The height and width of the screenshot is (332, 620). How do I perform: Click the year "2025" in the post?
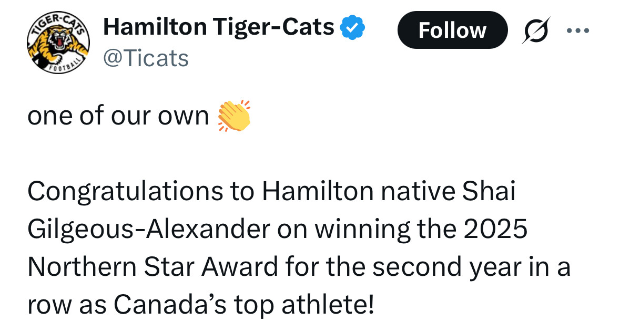coord(497,230)
